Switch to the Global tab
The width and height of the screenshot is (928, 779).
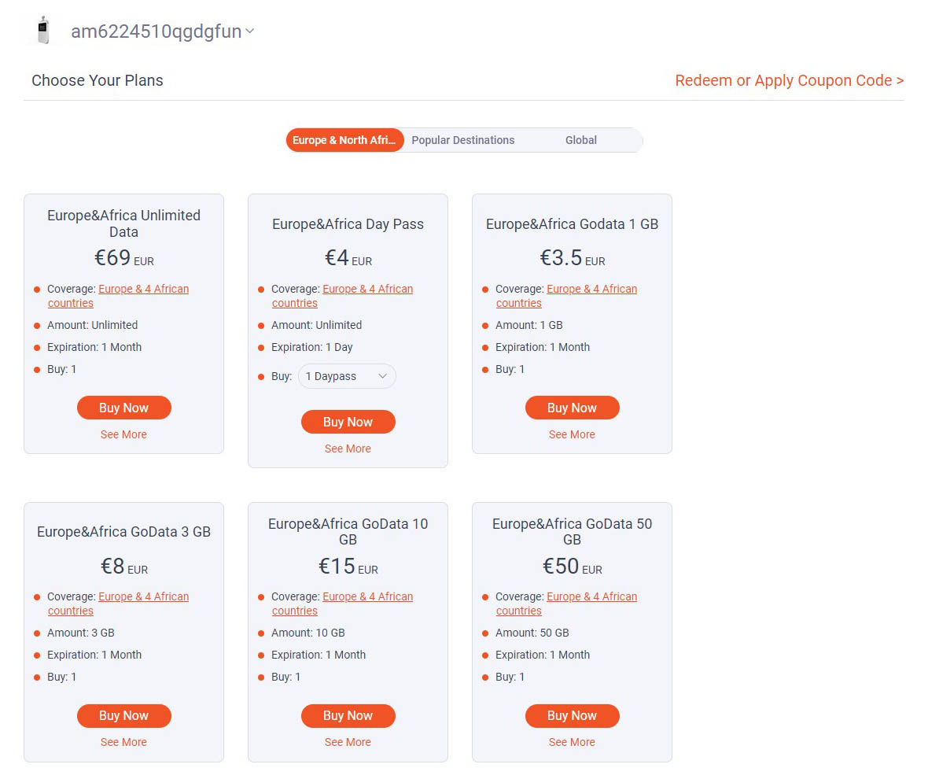[x=580, y=140]
